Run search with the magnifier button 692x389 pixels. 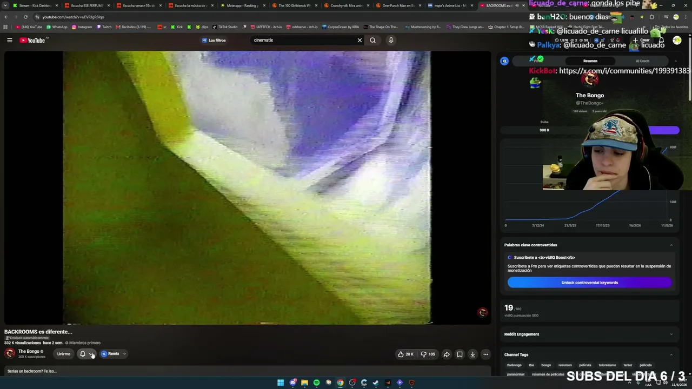[372, 40]
